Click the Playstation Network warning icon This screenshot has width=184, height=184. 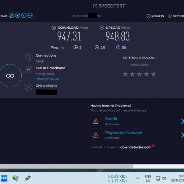tap(96, 135)
